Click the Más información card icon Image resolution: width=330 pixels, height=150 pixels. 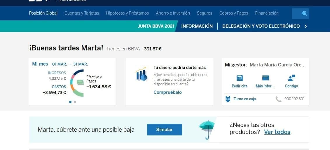click(x=265, y=78)
